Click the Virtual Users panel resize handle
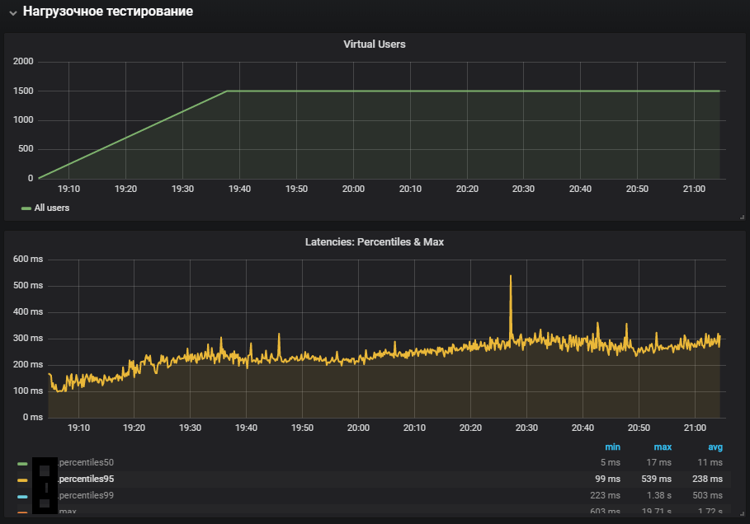 [x=742, y=218]
